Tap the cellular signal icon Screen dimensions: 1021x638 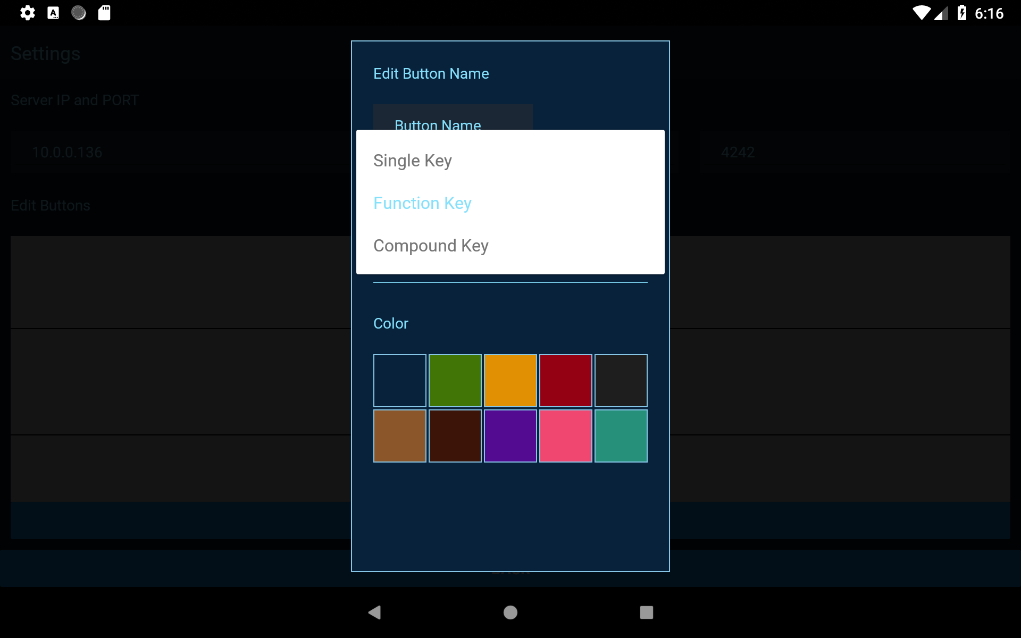coord(941,13)
